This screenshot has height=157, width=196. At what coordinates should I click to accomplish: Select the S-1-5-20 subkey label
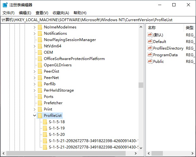pyautogui.click(x=57, y=135)
